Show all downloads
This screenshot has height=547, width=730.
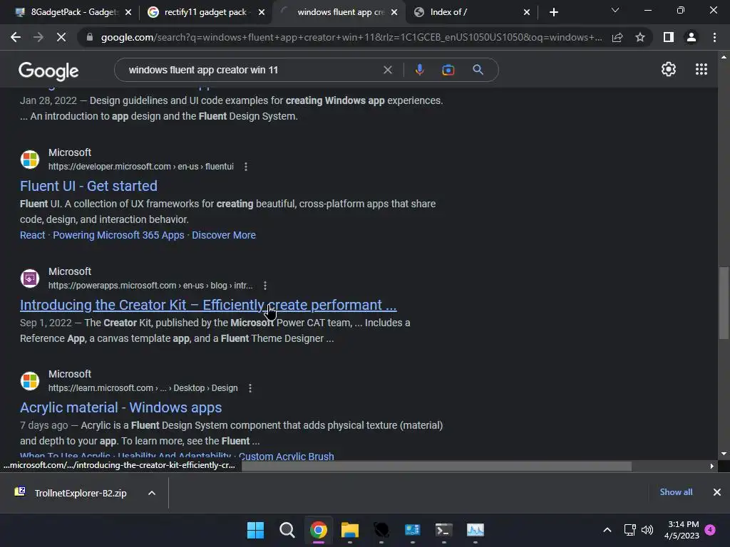coord(676,492)
